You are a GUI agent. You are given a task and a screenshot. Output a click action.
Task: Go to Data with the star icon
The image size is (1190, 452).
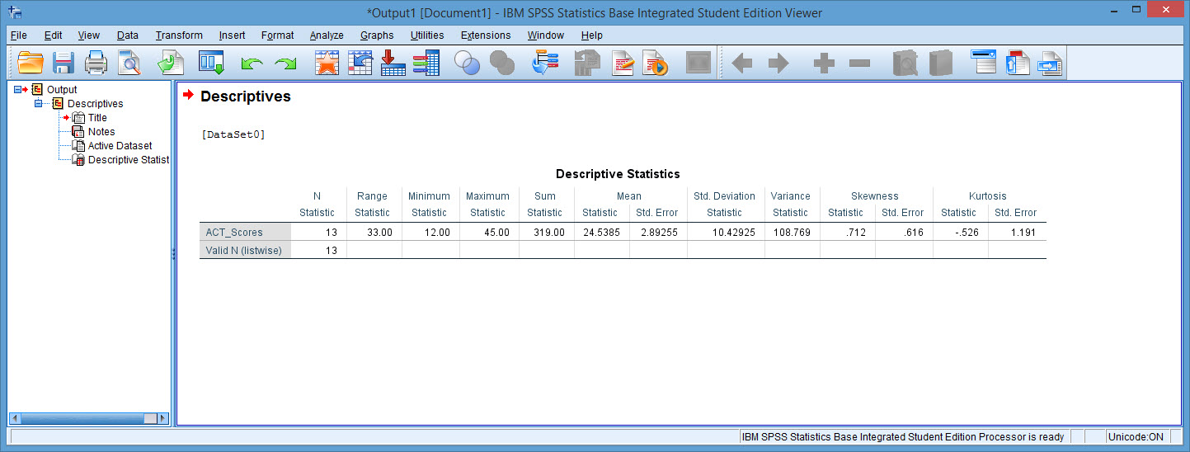[x=327, y=64]
